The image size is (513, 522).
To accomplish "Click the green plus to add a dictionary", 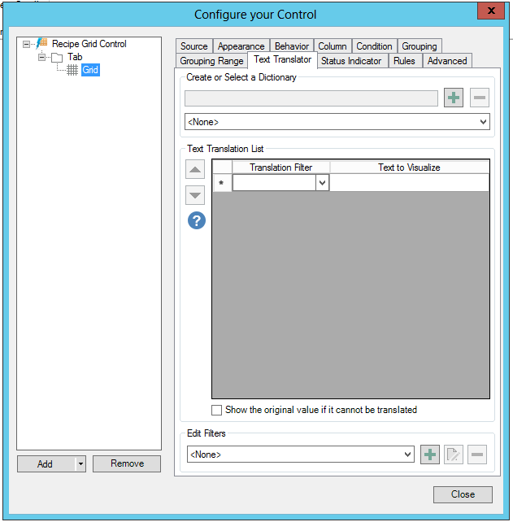I will (454, 98).
